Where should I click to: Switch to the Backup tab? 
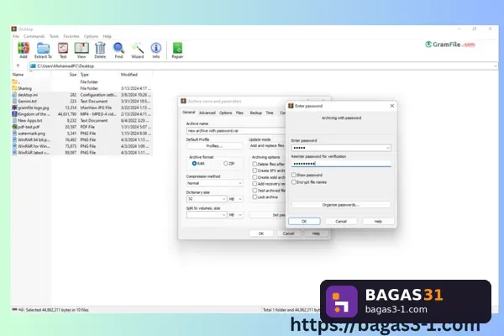point(256,113)
